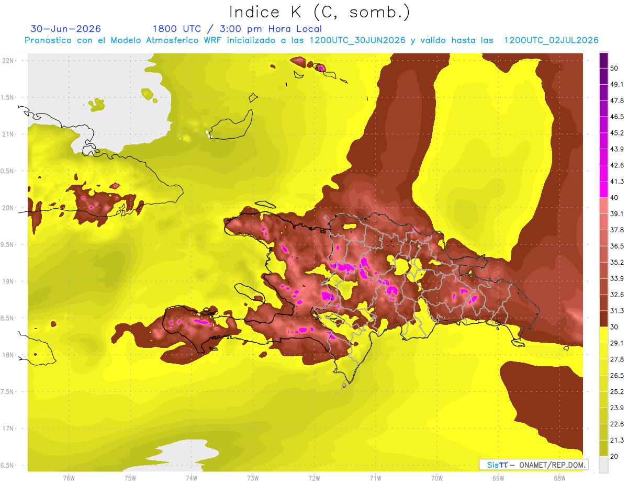Click the '29.1' color scale value
The height and width of the screenshot is (485, 628).
pyautogui.click(x=617, y=343)
